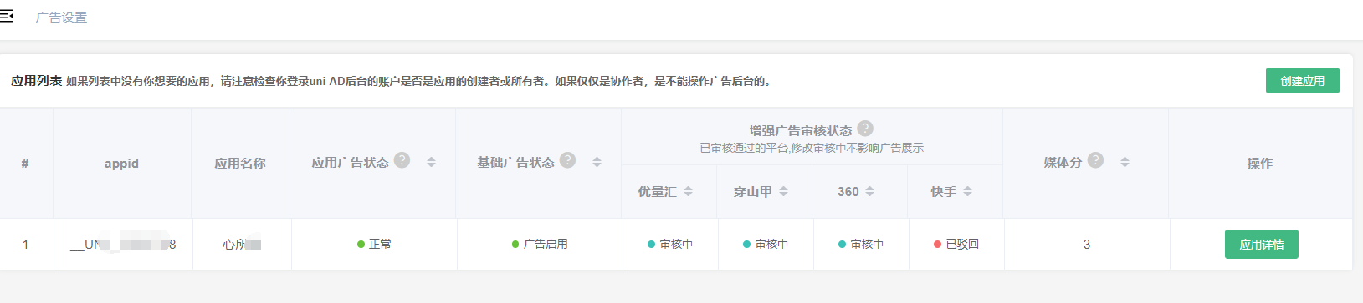Sort by 基础广告状态 column arrows

coord(597,162)
